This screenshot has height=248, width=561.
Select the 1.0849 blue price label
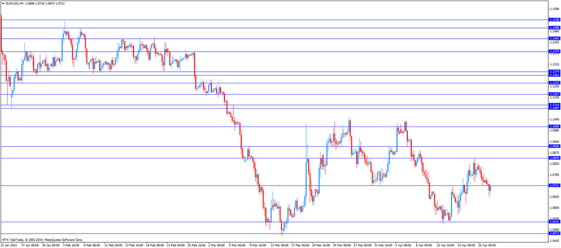click(x=554, y=158)
